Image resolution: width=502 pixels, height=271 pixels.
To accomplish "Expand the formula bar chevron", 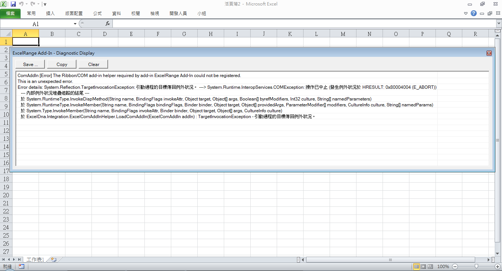I will (498, 24).
